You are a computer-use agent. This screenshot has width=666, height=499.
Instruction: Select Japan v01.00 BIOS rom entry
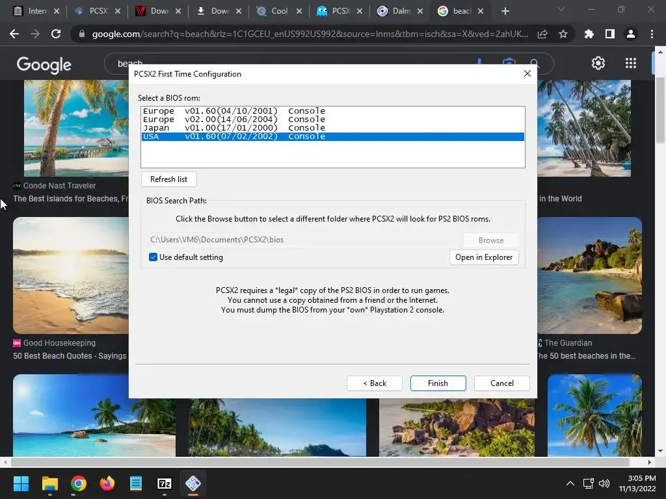(x=332, y=128)
